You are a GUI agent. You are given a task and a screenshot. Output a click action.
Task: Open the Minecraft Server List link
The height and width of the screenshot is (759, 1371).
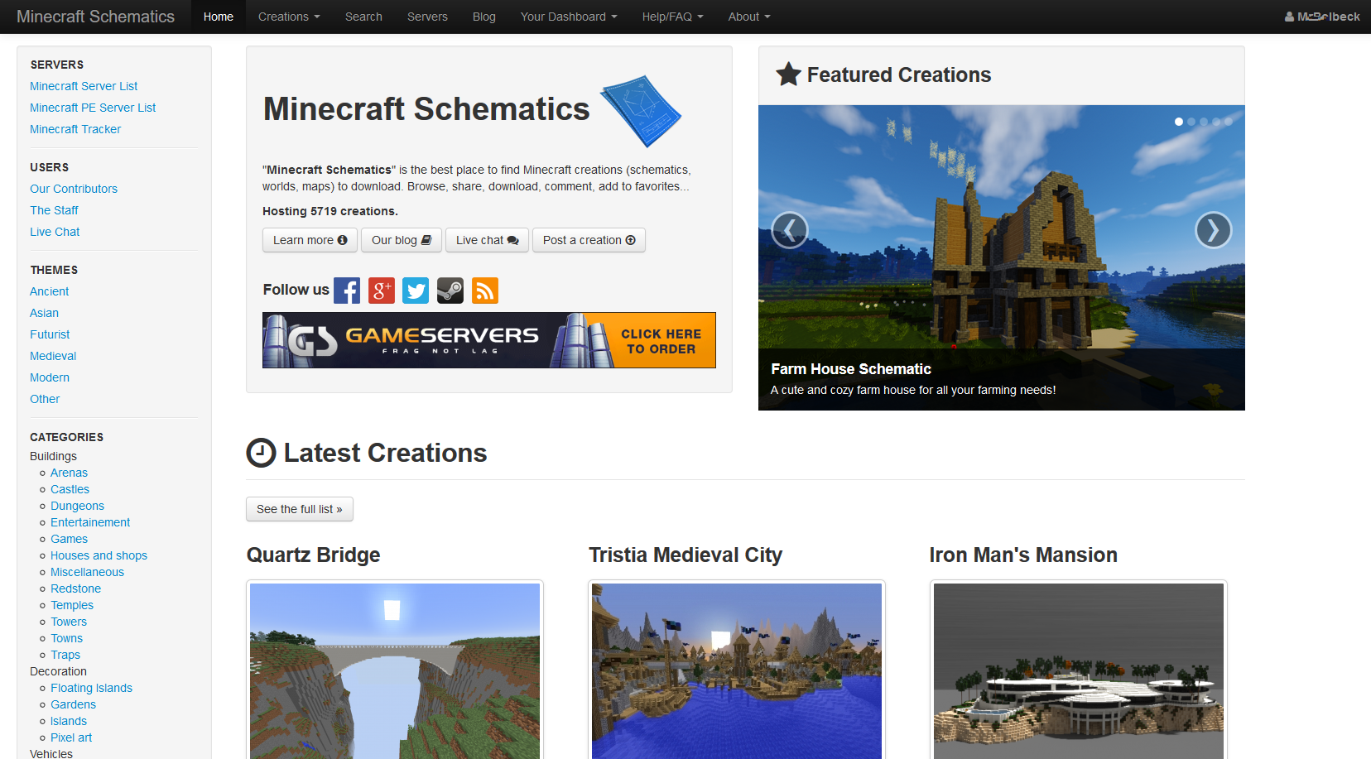tap(83, 86)
